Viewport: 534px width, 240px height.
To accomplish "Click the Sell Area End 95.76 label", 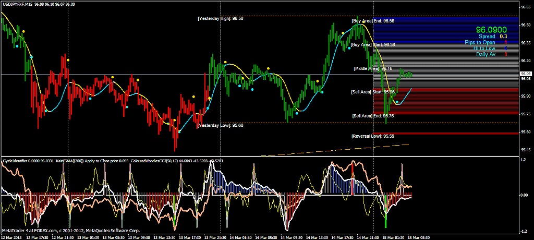I will coord(373,116).
